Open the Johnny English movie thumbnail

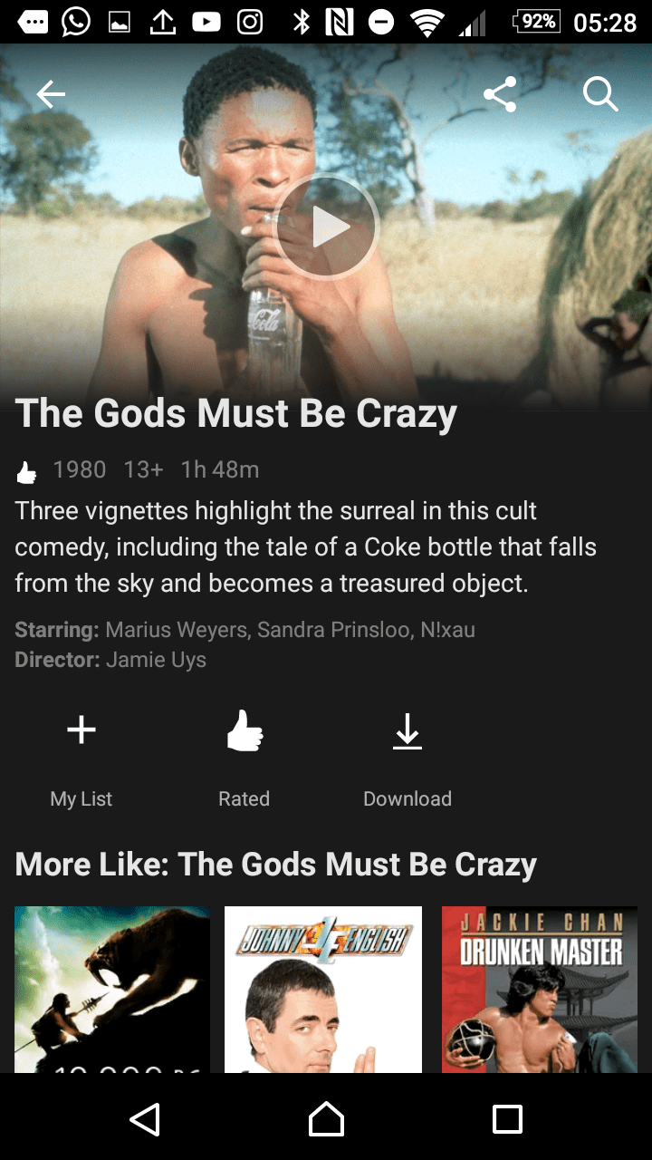point(323,990)
